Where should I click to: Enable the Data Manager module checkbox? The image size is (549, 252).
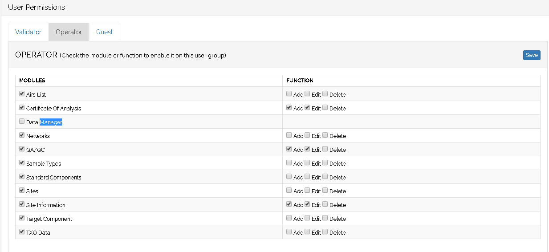pyautogui.click(x=22, y=122)
